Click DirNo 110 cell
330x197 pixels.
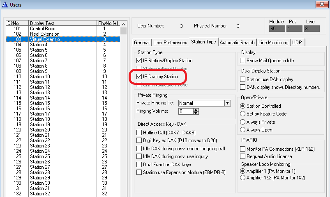click(x=17, y=77)
